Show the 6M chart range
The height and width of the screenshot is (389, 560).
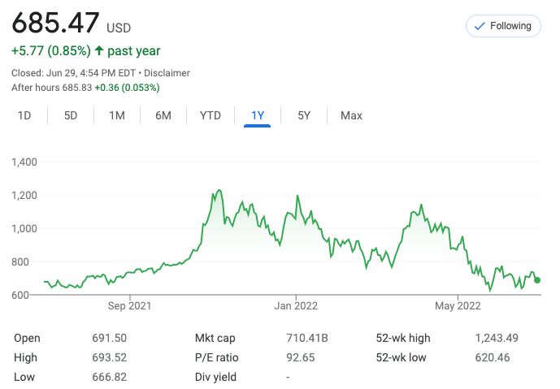pyautogui.click(x=163, y=115)
